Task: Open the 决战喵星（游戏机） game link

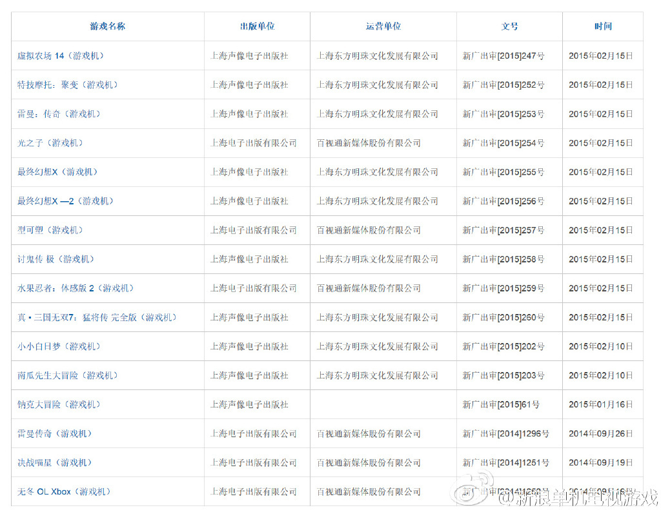Action: 54,462
